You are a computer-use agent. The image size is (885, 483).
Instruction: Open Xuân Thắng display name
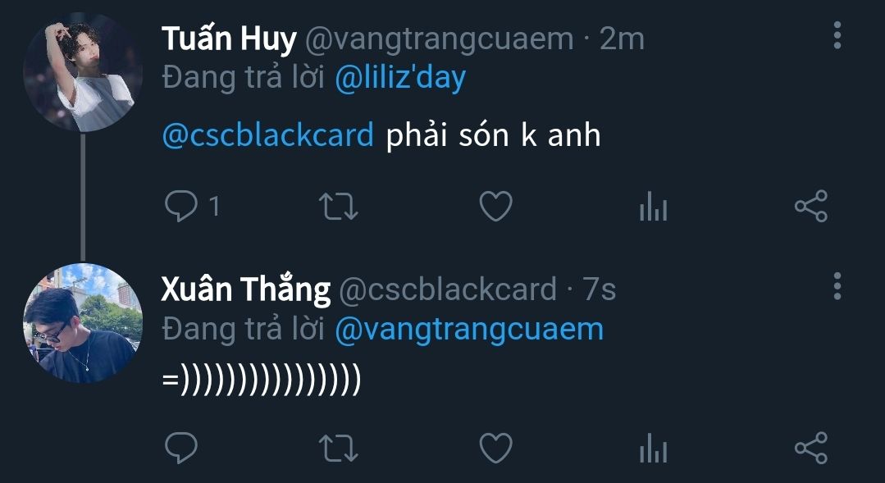[246, 289]
